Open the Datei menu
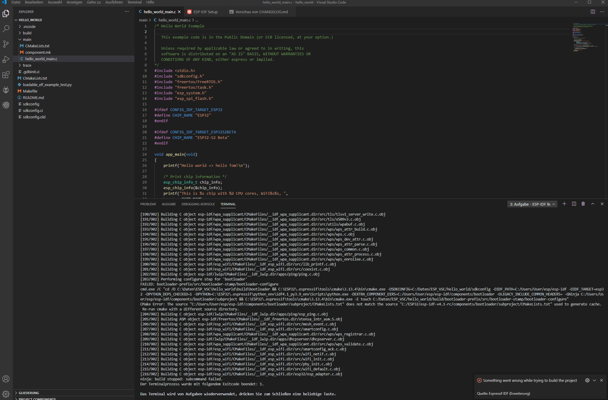The image size is (608, 400). point(16,2)
